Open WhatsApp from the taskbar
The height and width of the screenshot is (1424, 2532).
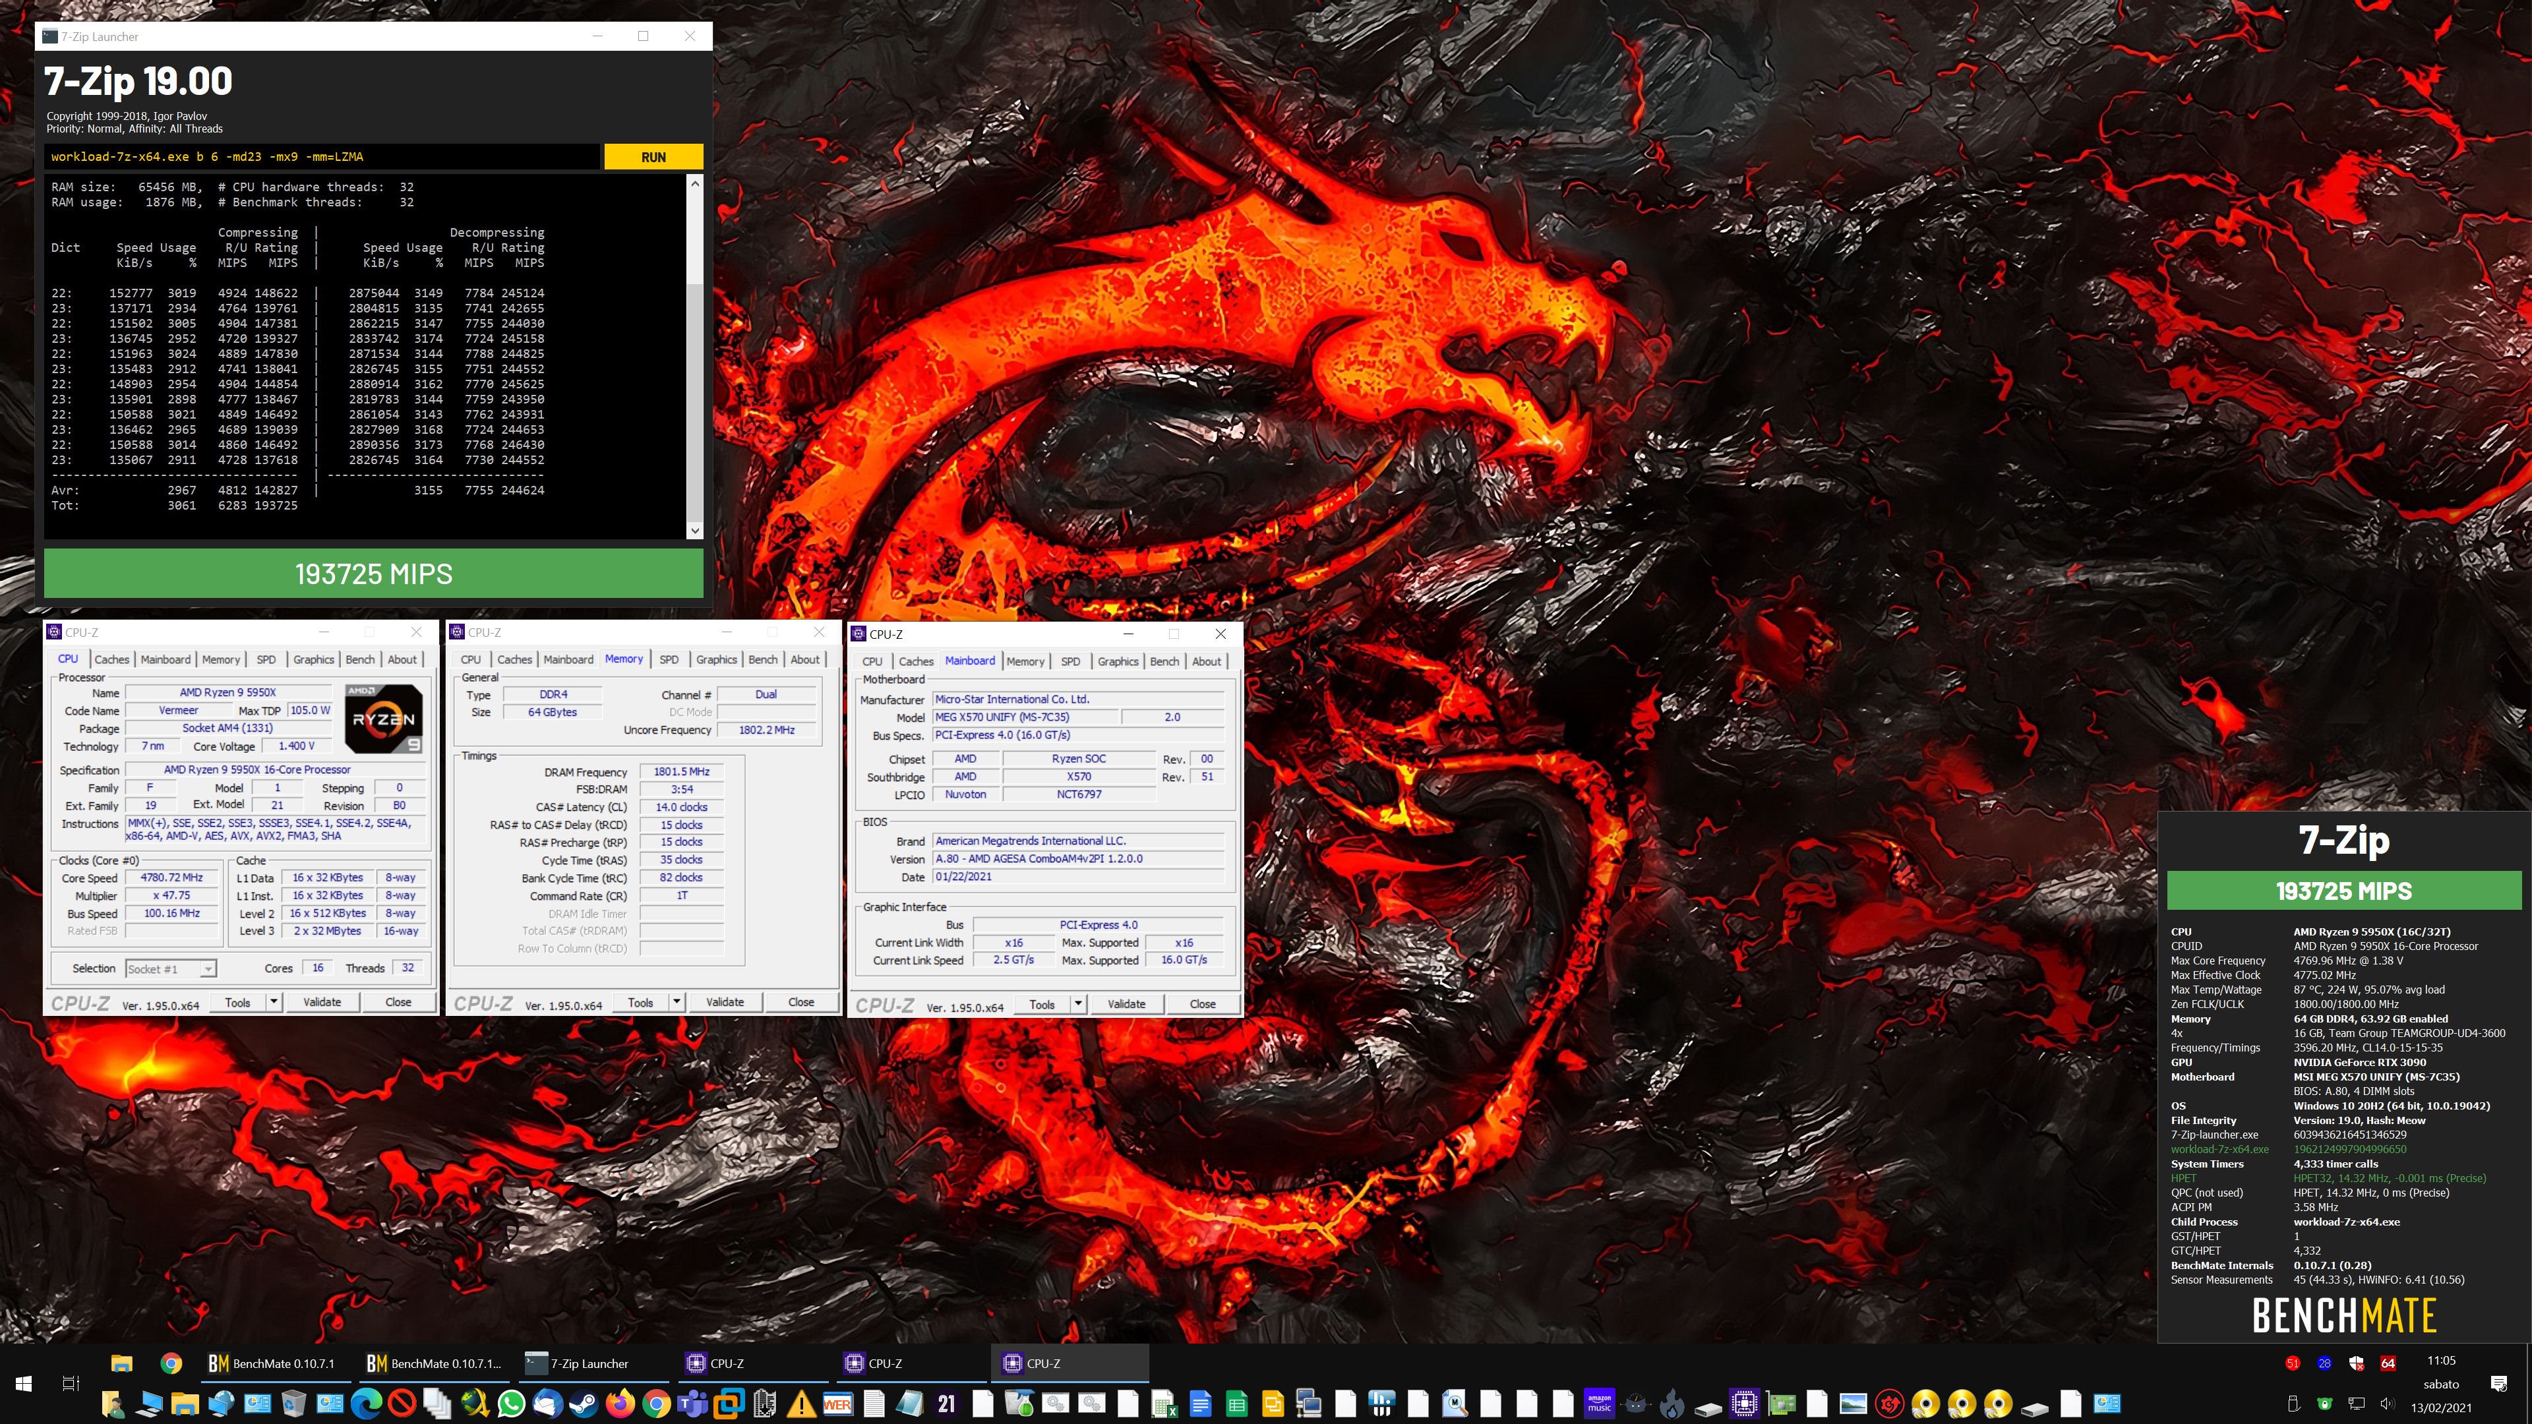[x=511, y=1404]
